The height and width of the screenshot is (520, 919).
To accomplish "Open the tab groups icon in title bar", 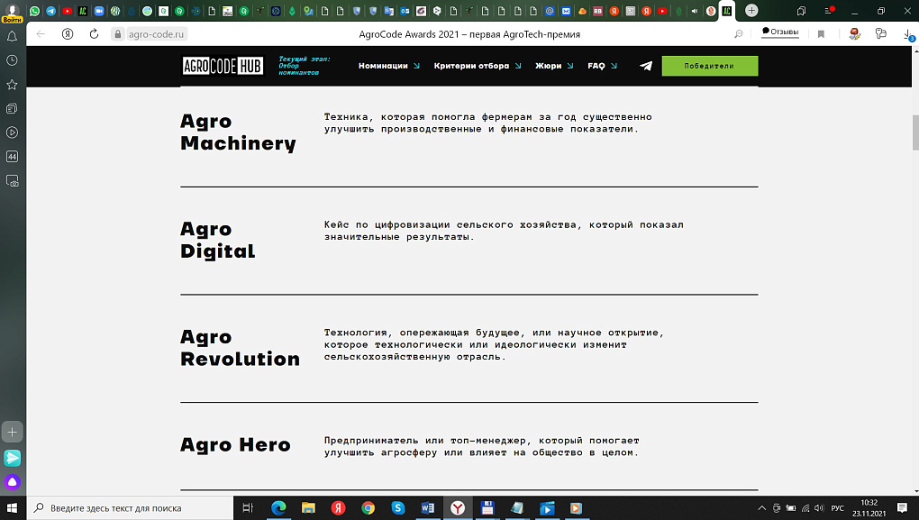I will [801, 11].
